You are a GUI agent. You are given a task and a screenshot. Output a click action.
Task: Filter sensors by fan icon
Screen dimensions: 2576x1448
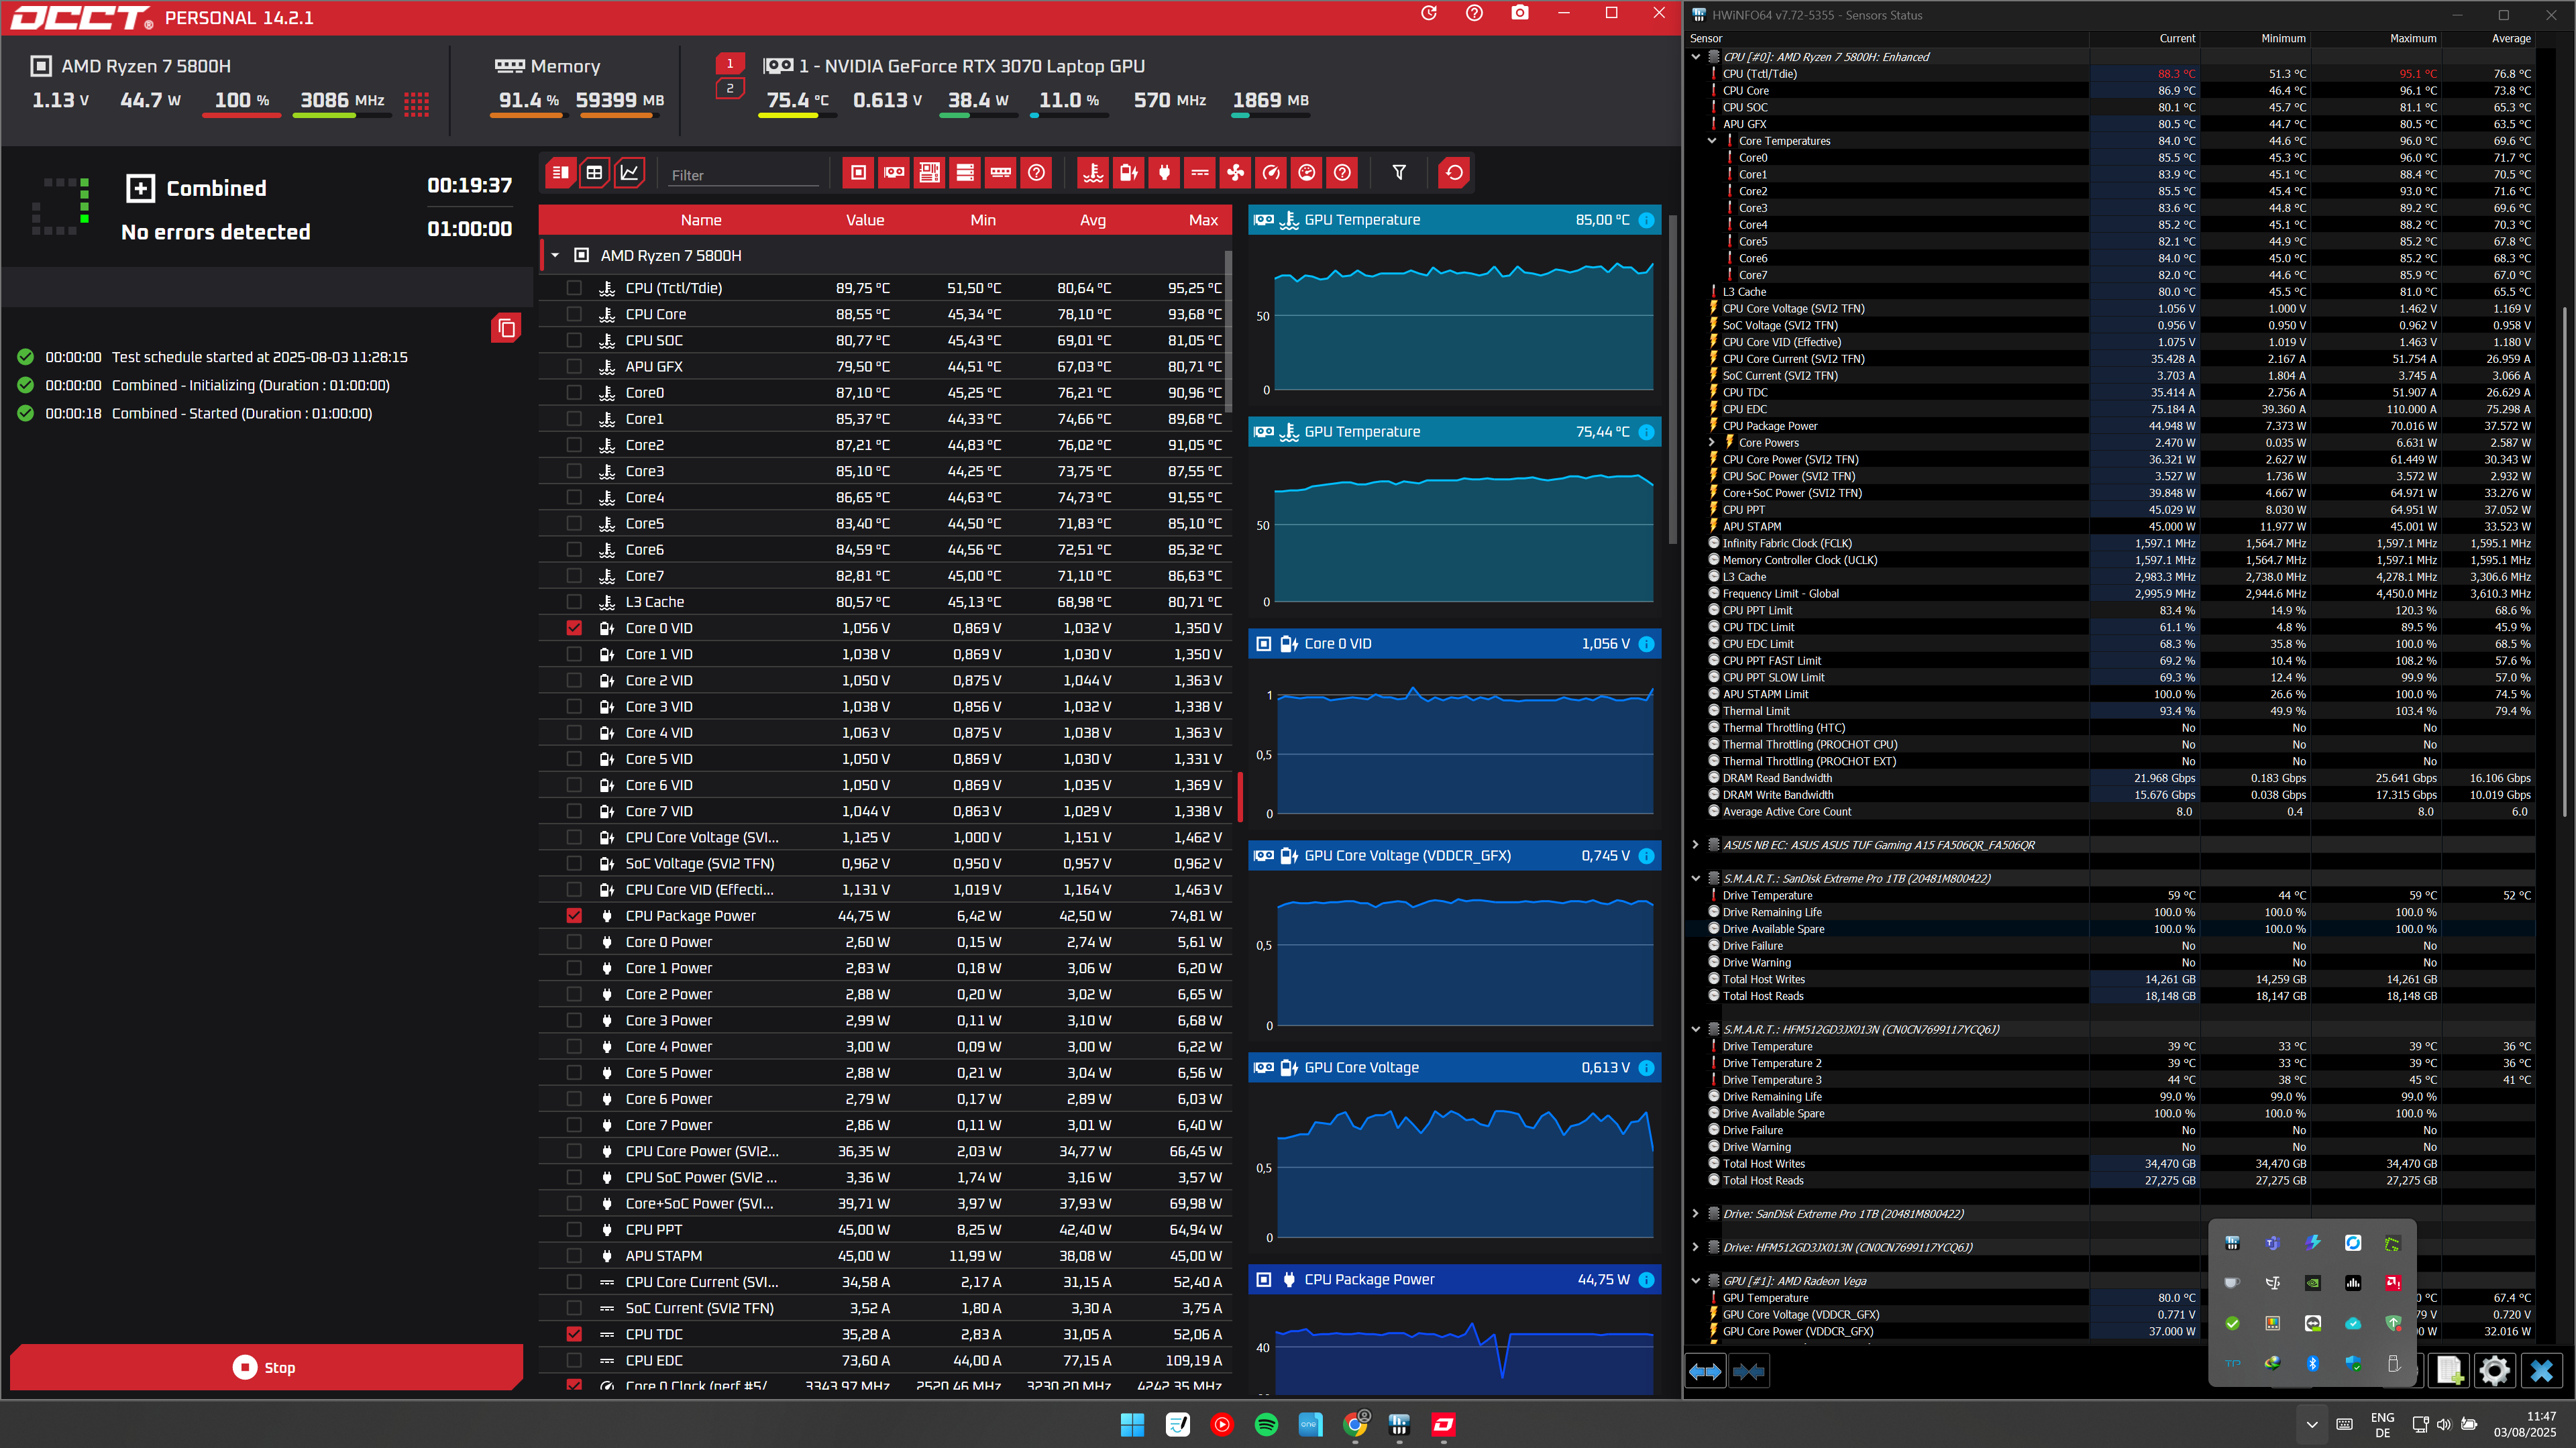point(1235,173)
